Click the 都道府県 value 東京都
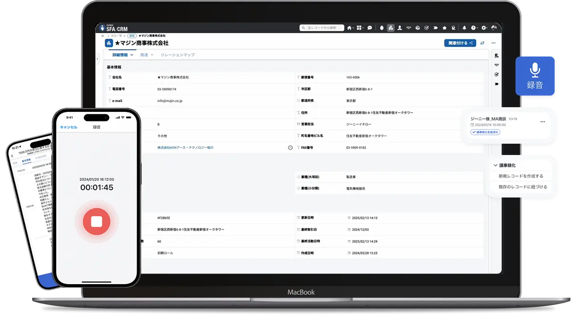Image resolution: width=571 pixels, height=315 pixels. [351, 101]
